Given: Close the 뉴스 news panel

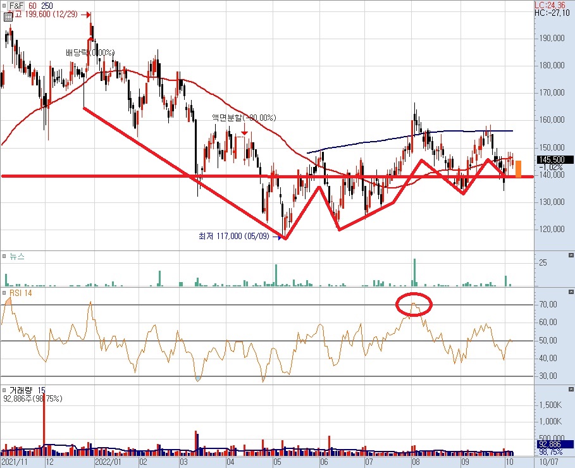Looking at the screenshot, I should click(x=571, y=255).
